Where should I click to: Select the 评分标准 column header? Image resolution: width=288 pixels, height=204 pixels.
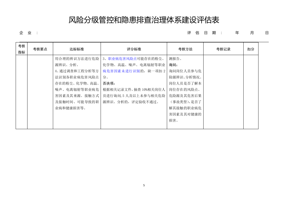[134, 49]
